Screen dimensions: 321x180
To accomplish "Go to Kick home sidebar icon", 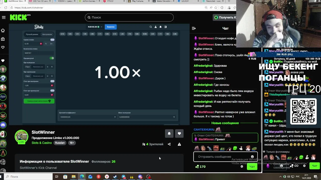I will [x=3, y=30].
